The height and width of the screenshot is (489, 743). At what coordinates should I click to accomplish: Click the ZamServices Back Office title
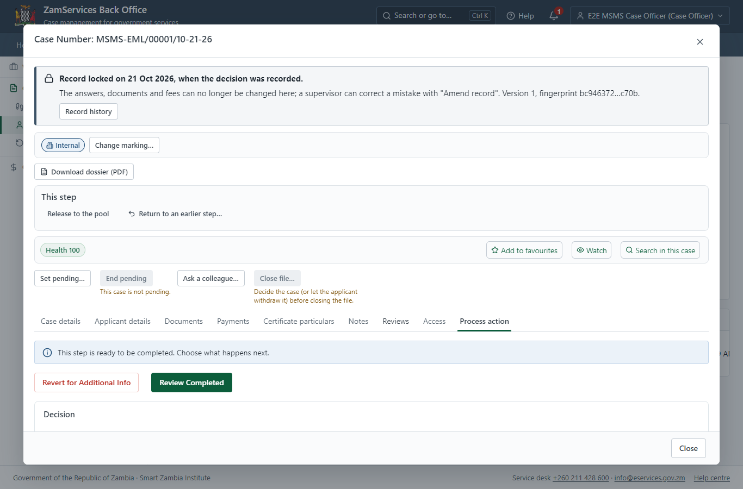(95, 10)
